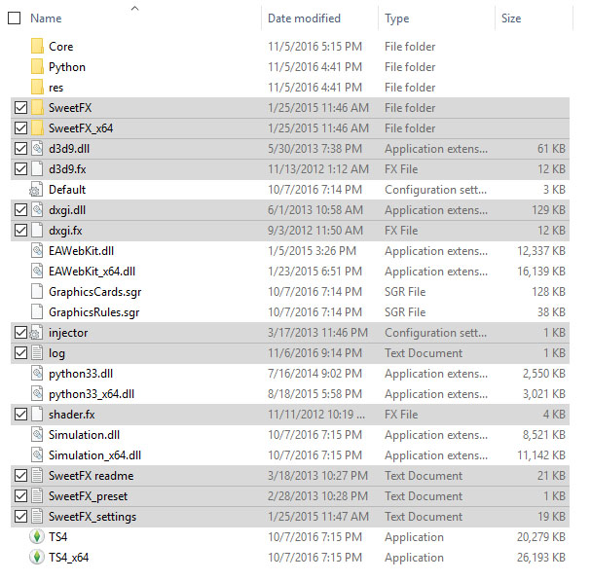The width and height of the screenshot is (591, 581).
Task: Click the EAWebKit_x64.dll file icon
Action: [x=37, y=272]
